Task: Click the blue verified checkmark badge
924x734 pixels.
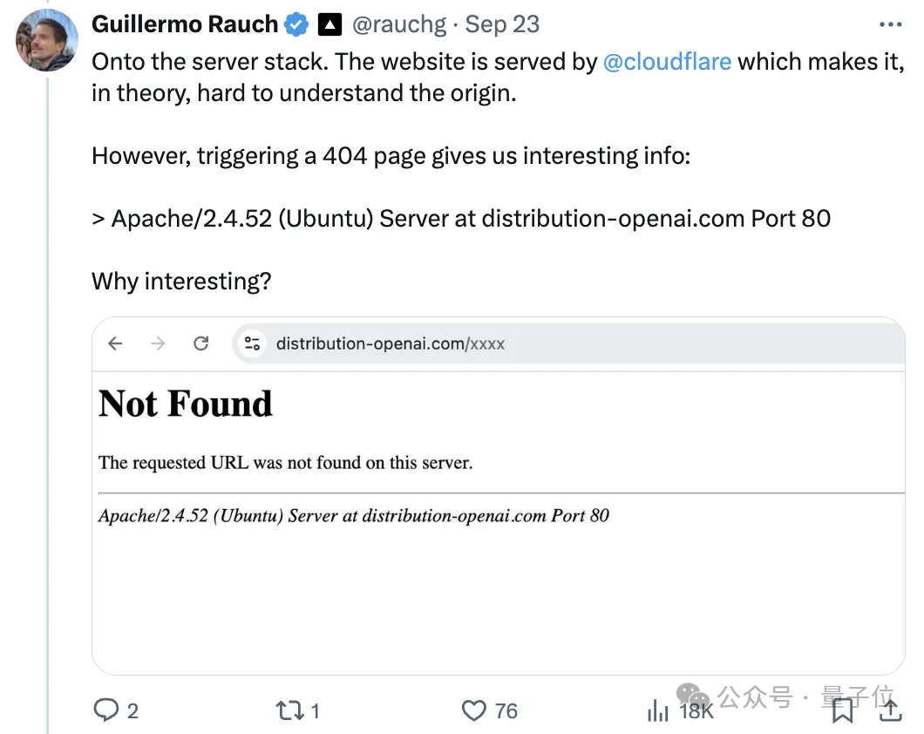Action: coord(297,24)
